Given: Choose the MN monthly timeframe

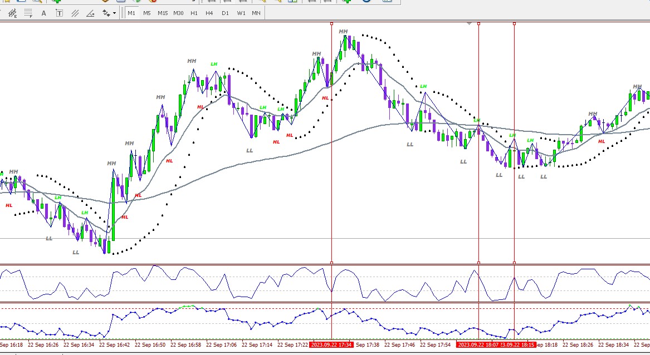Looking at the screenshot, I should pyautogui.click(x=256, y=13).
